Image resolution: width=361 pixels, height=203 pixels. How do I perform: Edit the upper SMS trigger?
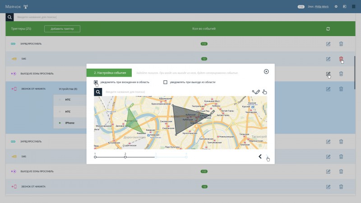(329, 59)
